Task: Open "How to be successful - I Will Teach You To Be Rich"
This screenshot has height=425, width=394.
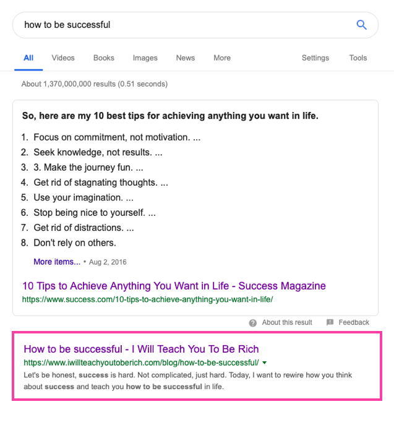Action: (141, 349)
